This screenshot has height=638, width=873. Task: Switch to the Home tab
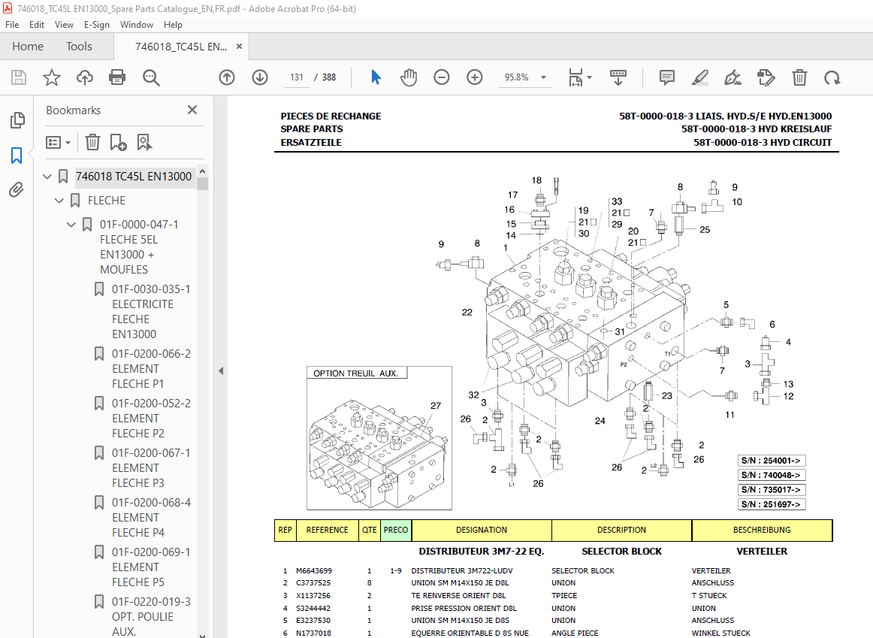(28, 46)
